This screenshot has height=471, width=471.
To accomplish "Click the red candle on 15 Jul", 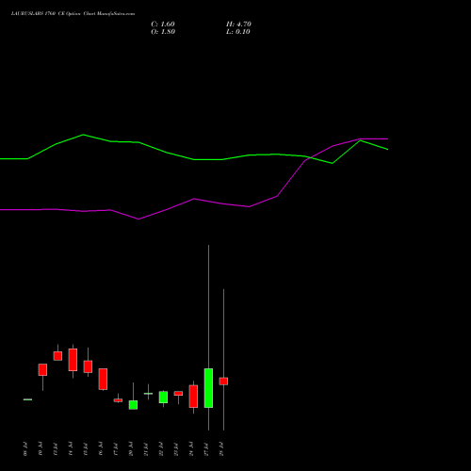I will tap(88, 366).
